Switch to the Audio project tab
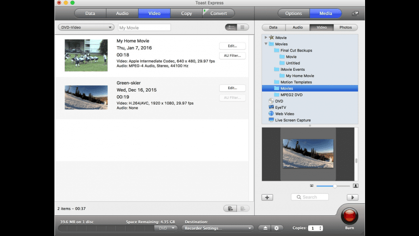419x236 pixels. coord(122,13)
